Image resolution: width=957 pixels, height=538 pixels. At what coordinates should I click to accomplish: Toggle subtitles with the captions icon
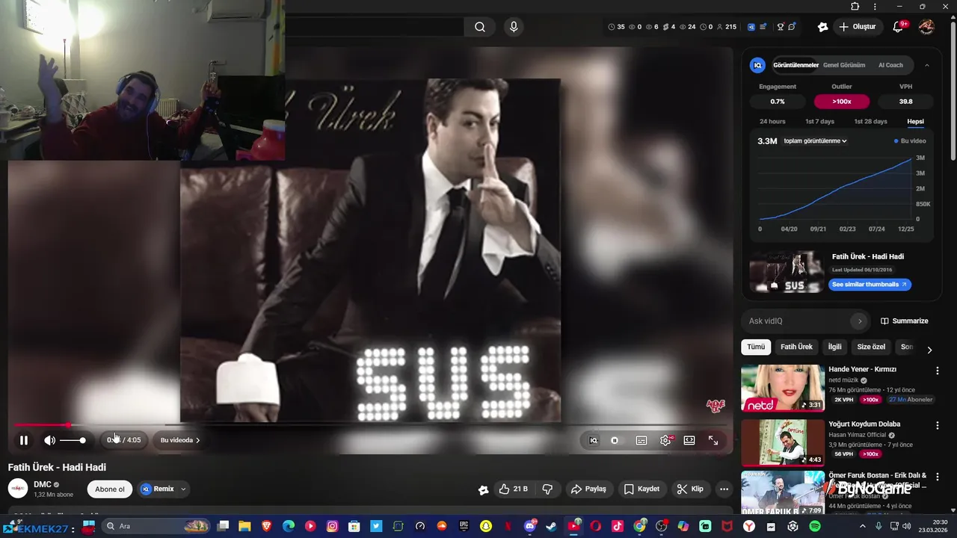click(641, 440)
